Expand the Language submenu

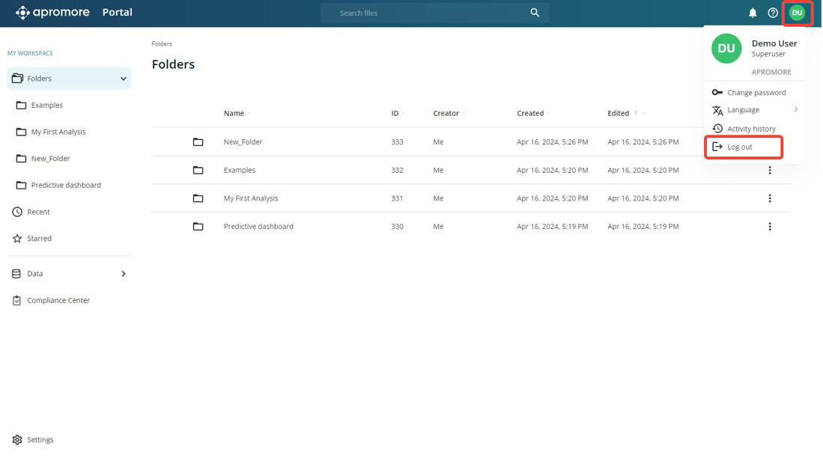[753, 110]
